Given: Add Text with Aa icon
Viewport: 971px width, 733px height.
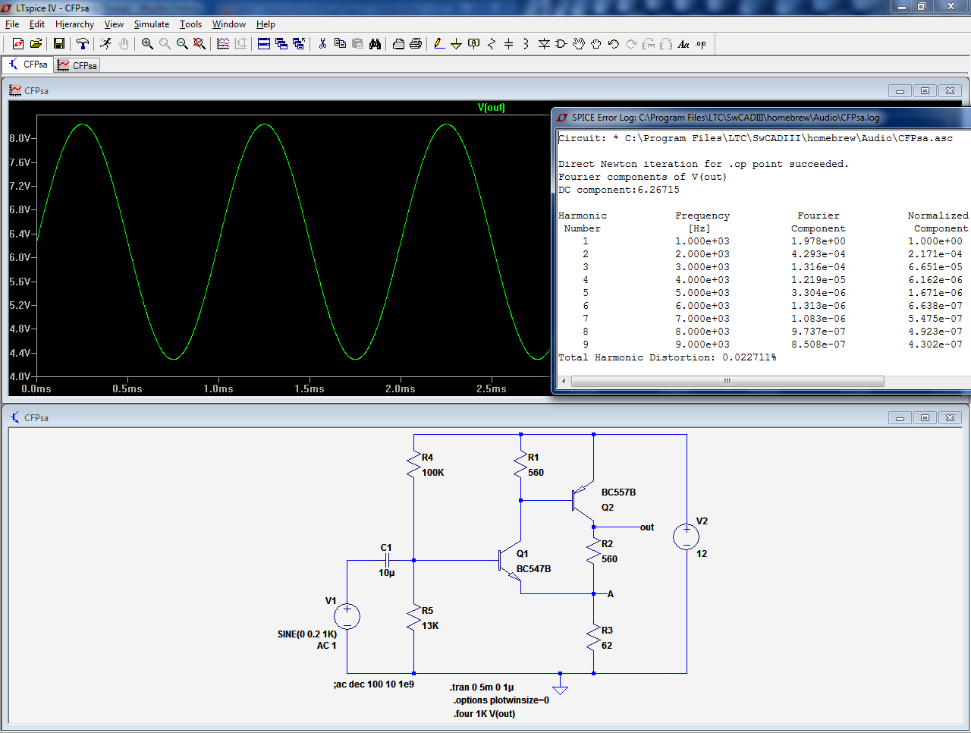Looking at the screenshot, I should tap(683, 44).
